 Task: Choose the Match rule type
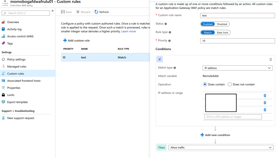pyautogui.click(x=208, y=33)
